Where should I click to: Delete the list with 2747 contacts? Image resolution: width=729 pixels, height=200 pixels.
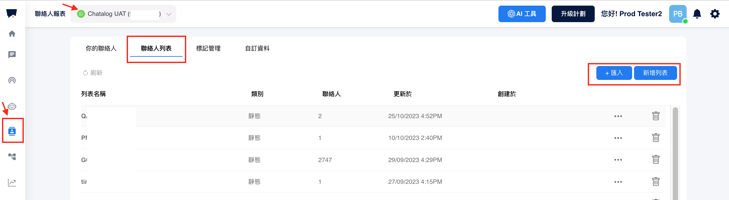pyautogui.click(x=656, y=160)
